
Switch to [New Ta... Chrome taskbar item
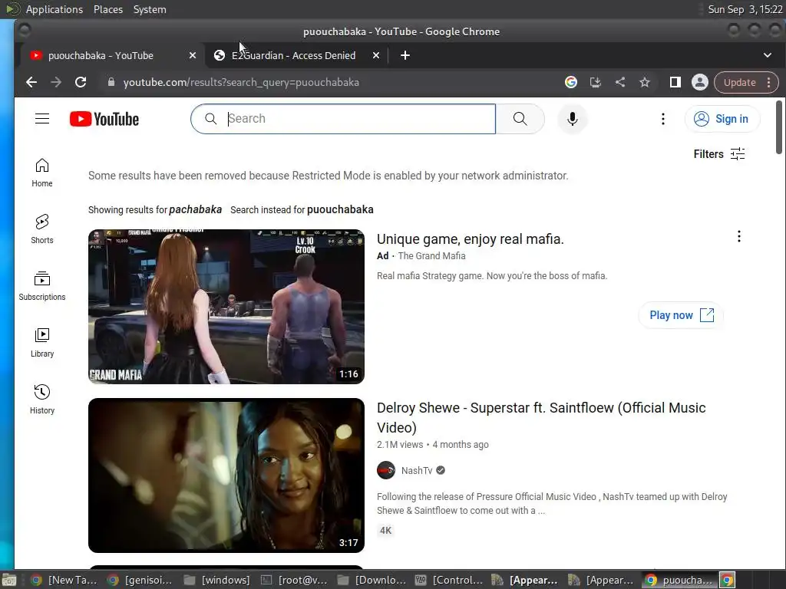click(x=64, y=580)
